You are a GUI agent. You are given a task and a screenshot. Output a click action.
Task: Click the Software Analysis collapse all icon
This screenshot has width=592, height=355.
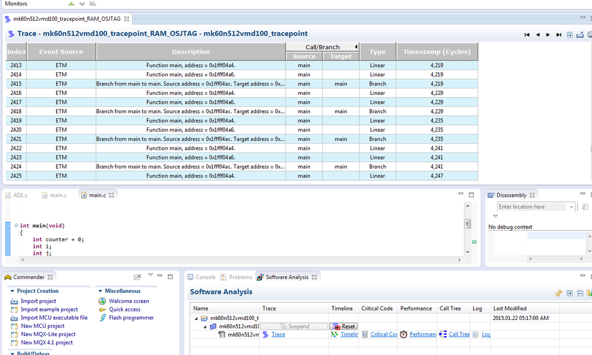pos(580,293)
